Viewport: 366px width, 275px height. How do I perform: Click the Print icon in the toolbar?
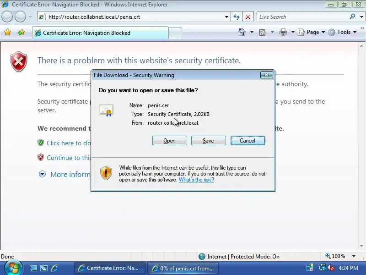click(283, 32)
